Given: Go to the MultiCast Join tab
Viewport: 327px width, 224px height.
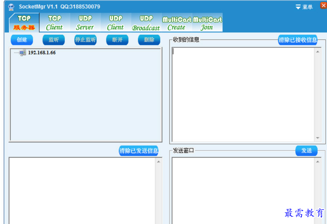Looking at the screenshot, I should click(207, 23).
